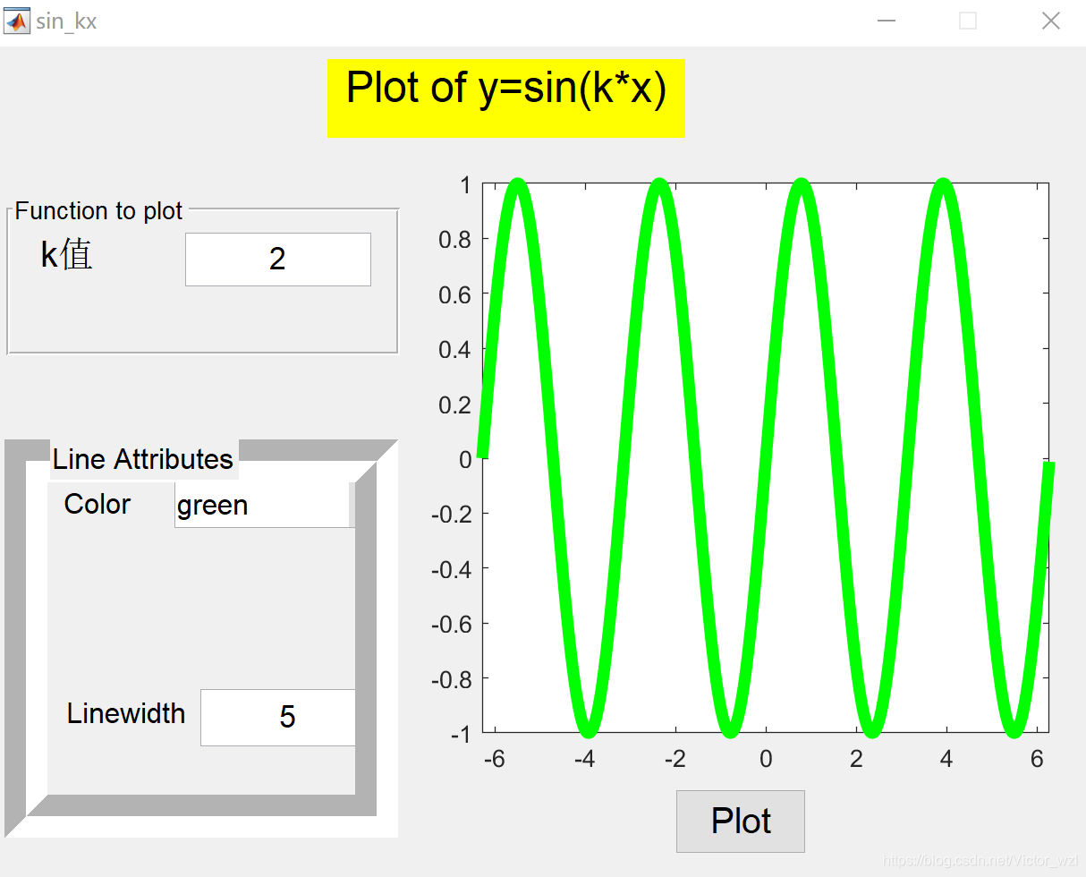Click the "Line Attributes" panel heading
Image resolution: width=1086 pixels, height=877 pixels.
click(143, 459)
